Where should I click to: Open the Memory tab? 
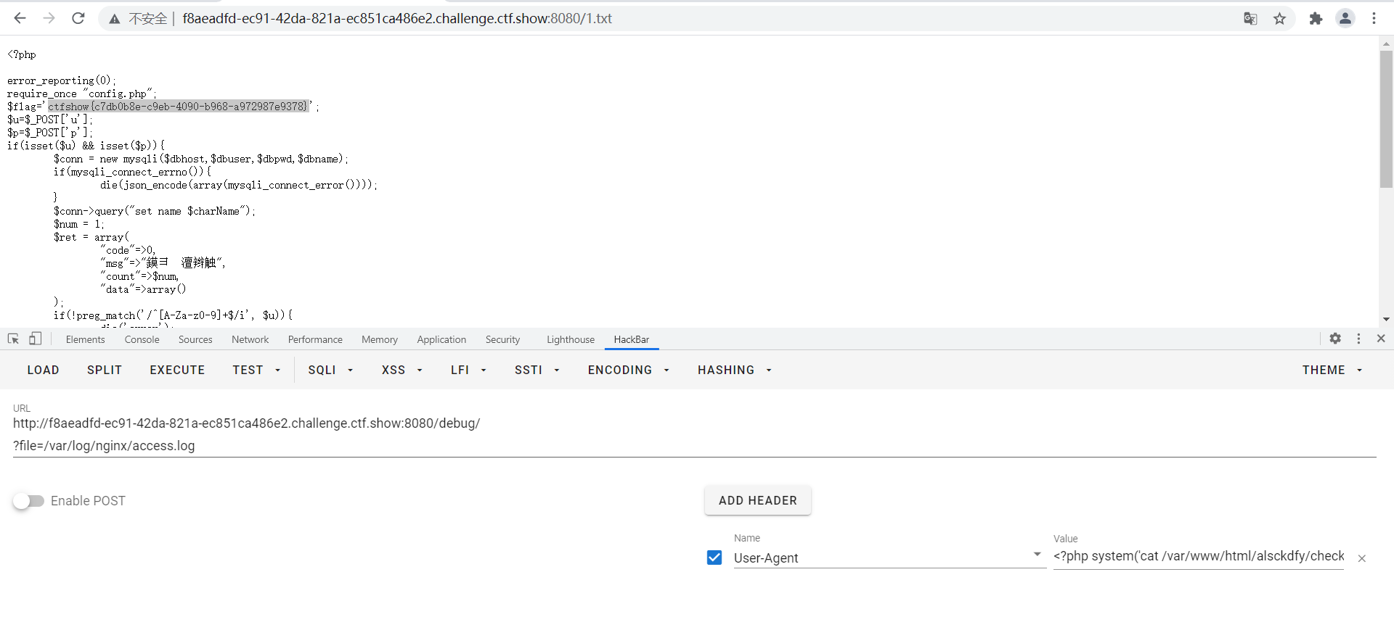click(380, 339)
